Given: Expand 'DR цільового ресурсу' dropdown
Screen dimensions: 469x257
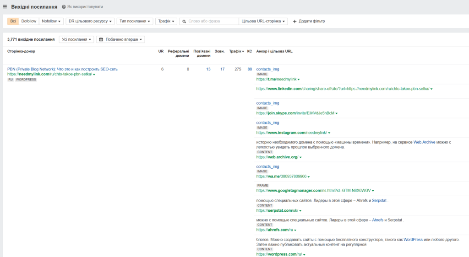Looking at the screenshot, I should [x=90, y=21].
